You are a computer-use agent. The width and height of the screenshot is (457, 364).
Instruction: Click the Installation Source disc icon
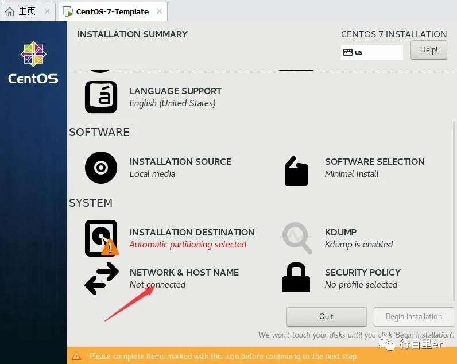(101, 168)
